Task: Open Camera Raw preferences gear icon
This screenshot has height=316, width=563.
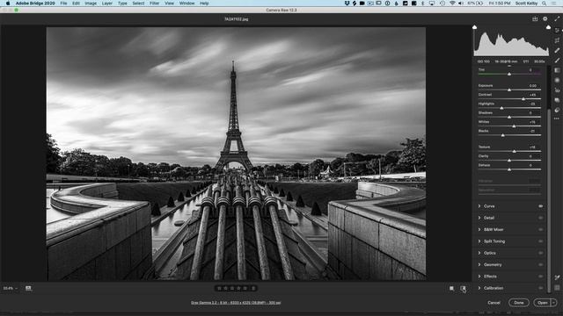Action: pyautogui.click(x=545, y=18)
